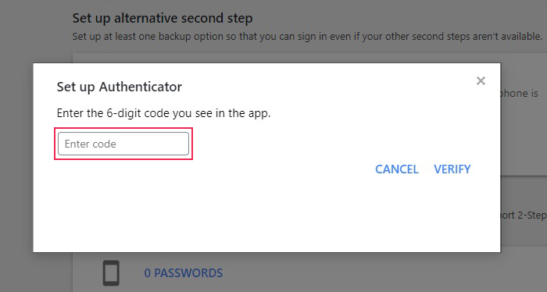Click the partially hidden "2-Step" text
Viewport: 547px width, 292px height.
coord(524,215)
